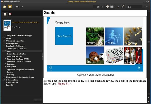Image resolution: width=151 pixels, height=104 pixels.
Task: Expand 5. Windows Store chapter
Action: 4,80
